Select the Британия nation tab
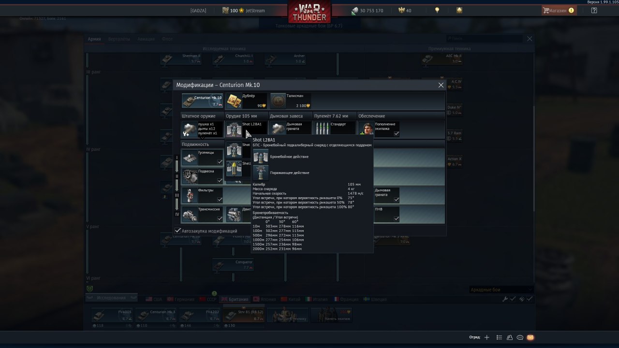Viewport: 619px width, 348px height. 235,299
